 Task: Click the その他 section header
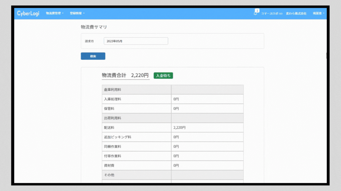(x=109, y=175)
